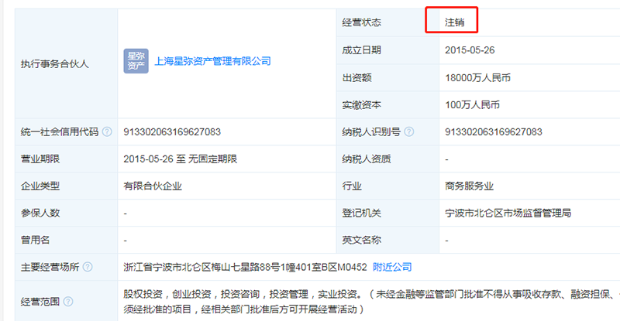The width and height of the screenshot is (620, 321).
Task: Click the 18000万人民币 capital contribution value
Action: (478, 77)
